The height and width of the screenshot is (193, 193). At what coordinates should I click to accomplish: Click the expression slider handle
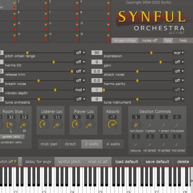tap(151, 53)
